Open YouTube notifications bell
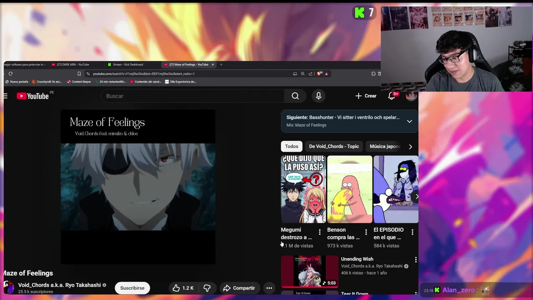533x300 pixels. [x=391, y=96]
